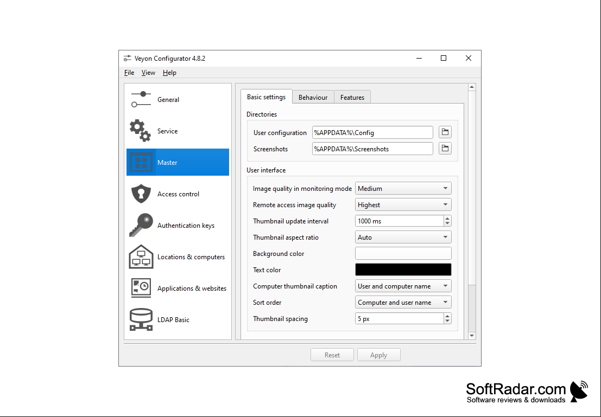The width and height of the screenshot is (601, 417).
Task: Increase Thumbnail spacing with up arrow
Action: coord(447,316)
